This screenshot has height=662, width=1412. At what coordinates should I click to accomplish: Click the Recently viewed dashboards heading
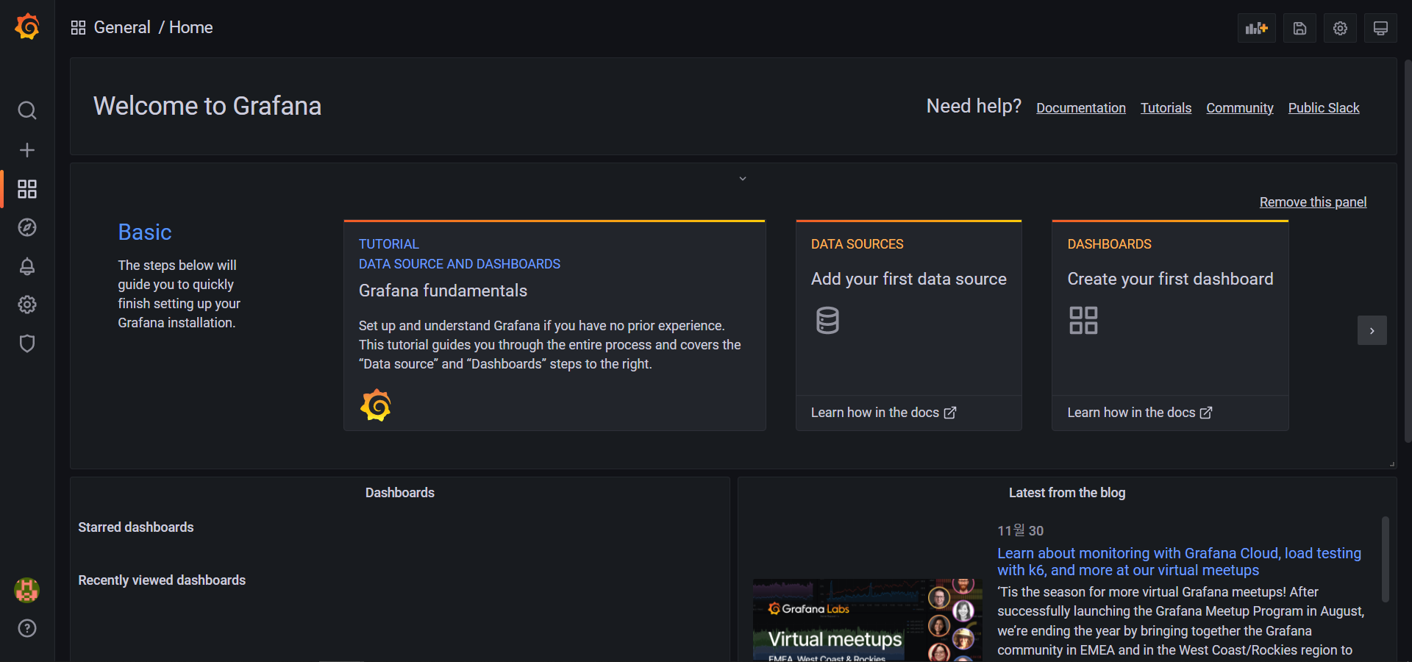[x=162, y=580]
